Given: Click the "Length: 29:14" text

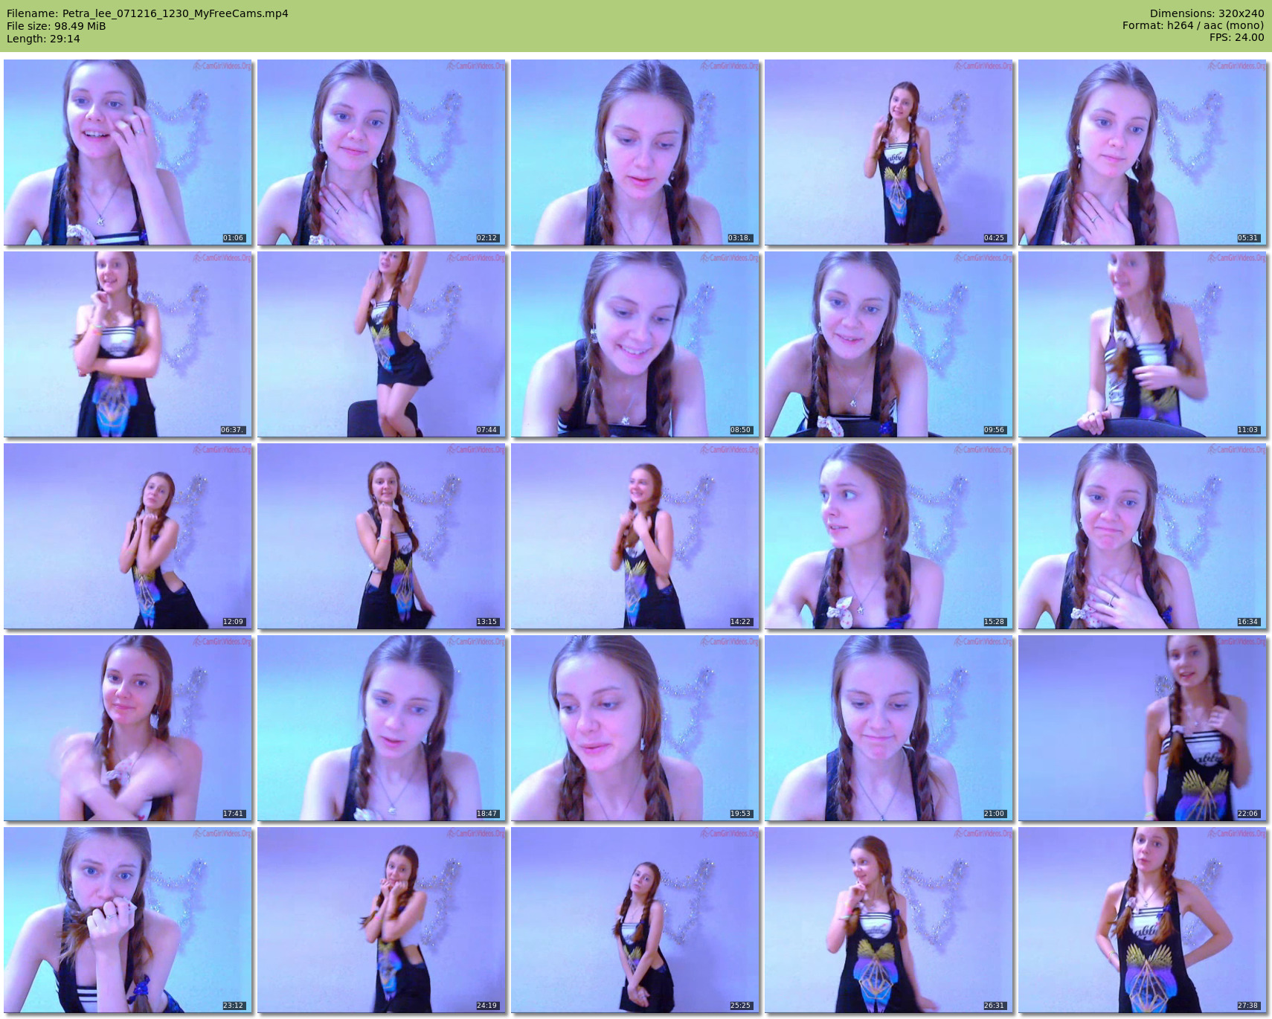Looking at the screenshot, I should tap(43, 39).
